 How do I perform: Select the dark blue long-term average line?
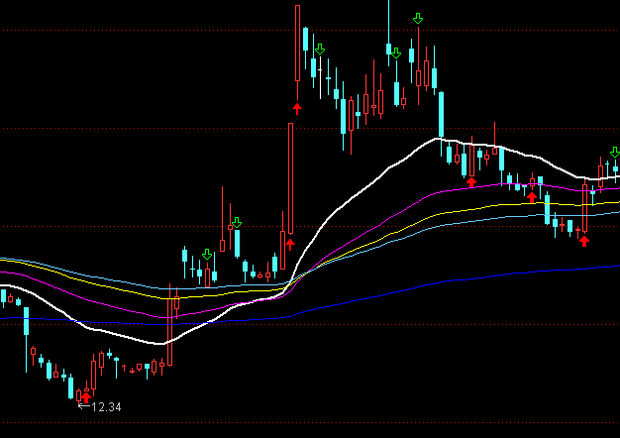396,288
